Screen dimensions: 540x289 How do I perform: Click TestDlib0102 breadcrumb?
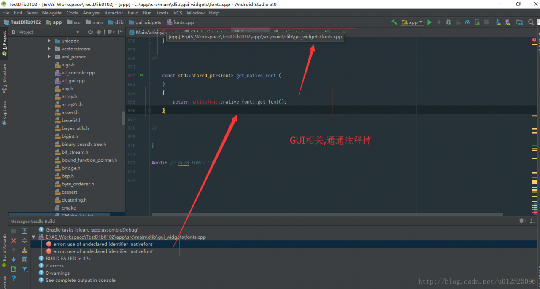tap(22, 22)
